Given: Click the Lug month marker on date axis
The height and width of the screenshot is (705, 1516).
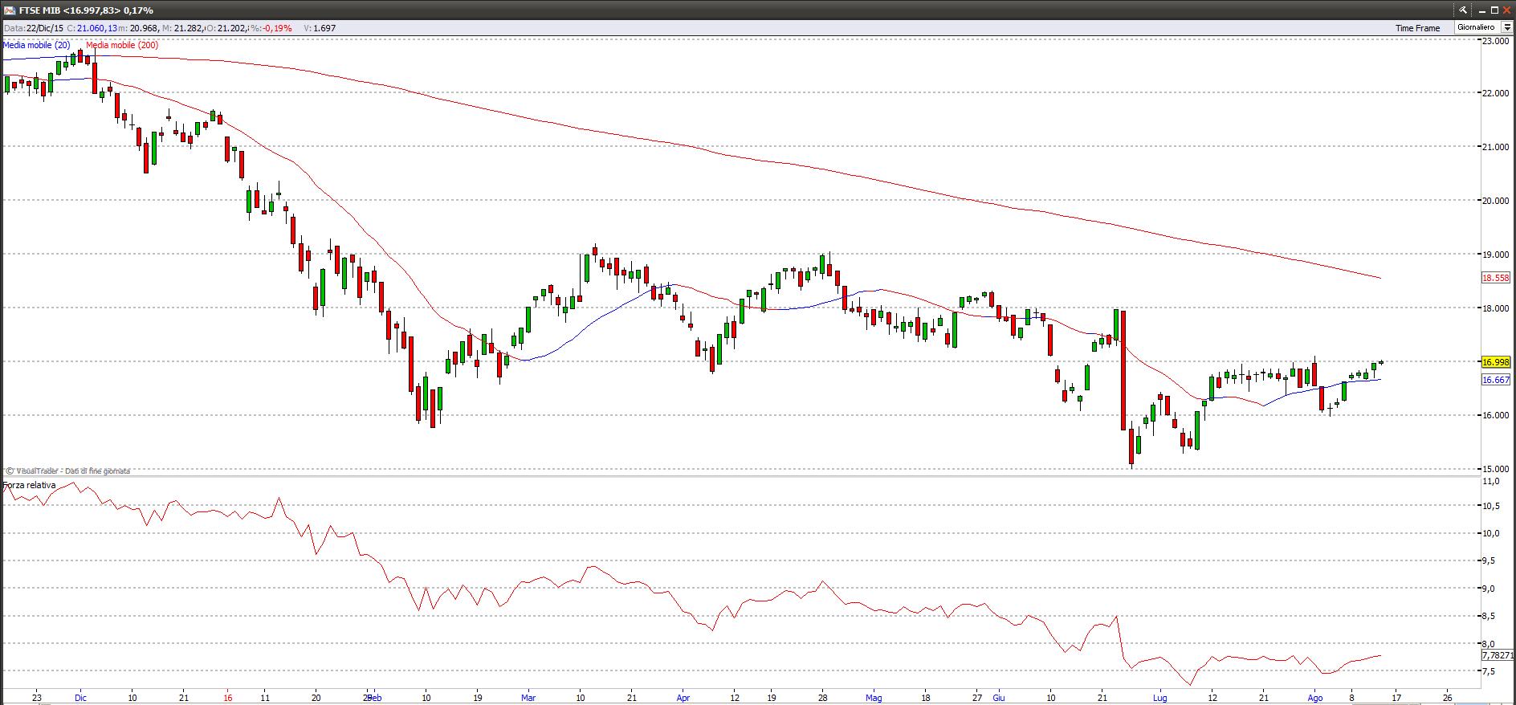Looking at the screenshot, I should (1160, 698).
